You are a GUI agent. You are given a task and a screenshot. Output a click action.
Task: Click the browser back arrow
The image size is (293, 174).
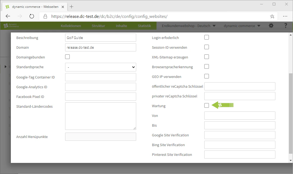(x=8, y=16)
